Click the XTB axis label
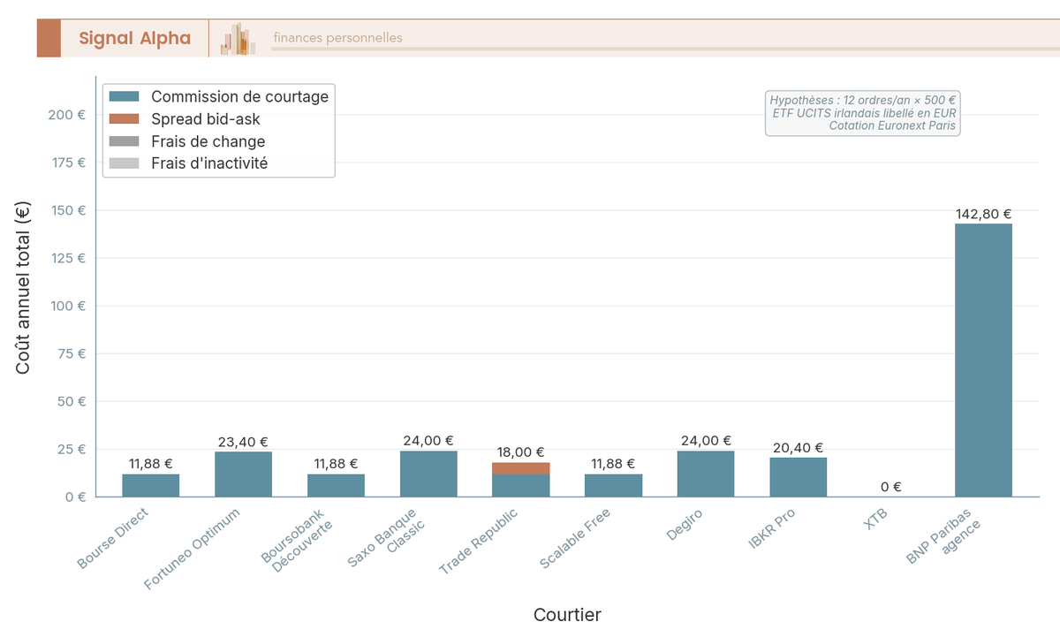This screenshot has height=637, width=1060. click(x=876, y=519)
